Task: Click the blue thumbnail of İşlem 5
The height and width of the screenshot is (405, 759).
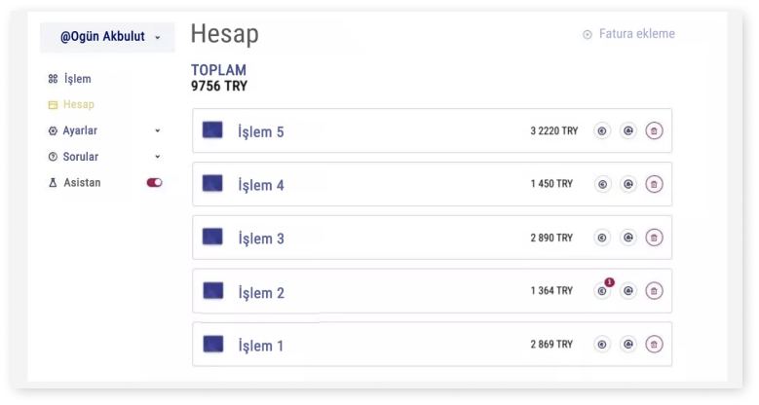Action: click(x=212, y=130)
